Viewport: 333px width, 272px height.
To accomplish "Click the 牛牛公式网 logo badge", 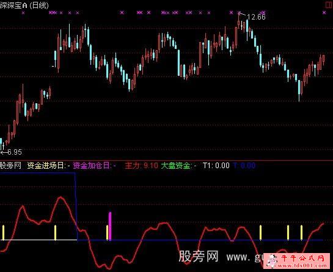I will point(297,261).
